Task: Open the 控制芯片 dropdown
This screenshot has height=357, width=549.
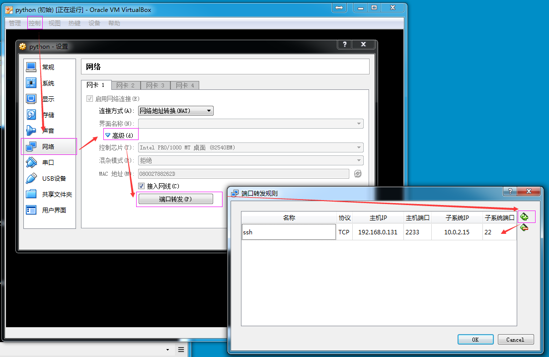Action: point(251,147)
